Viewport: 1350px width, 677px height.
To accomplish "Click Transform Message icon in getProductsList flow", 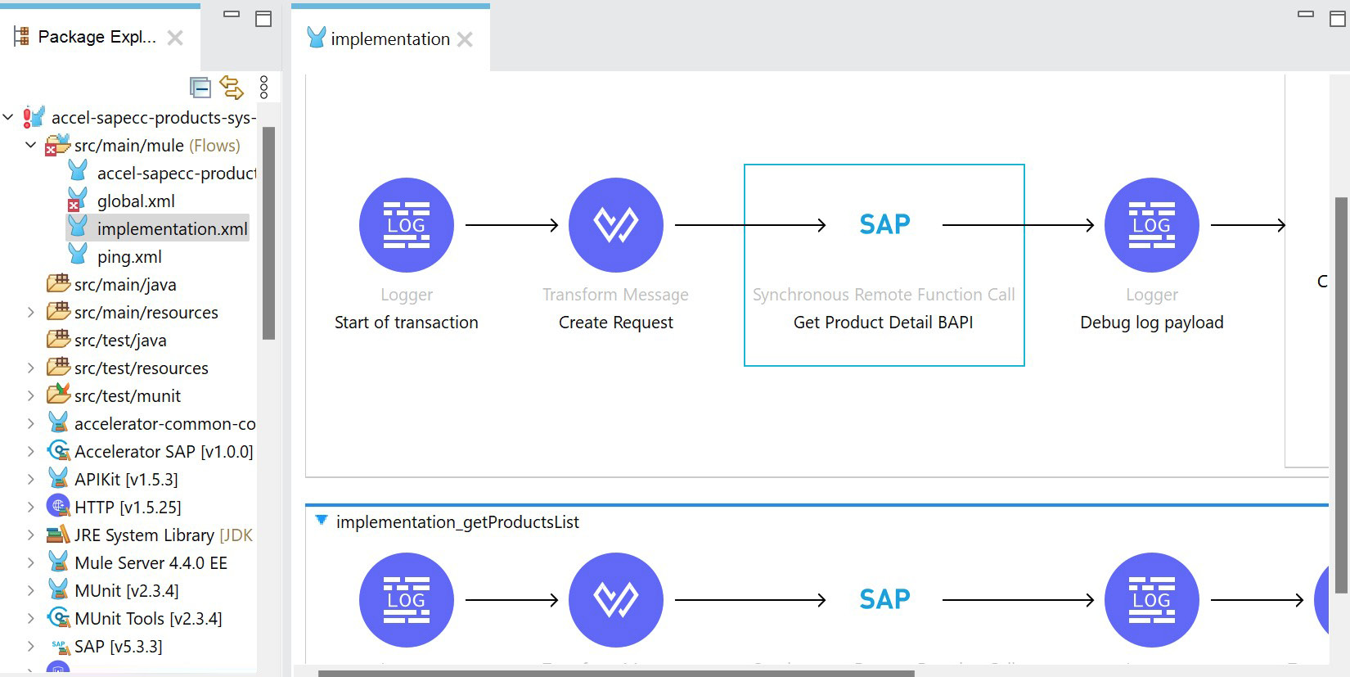I will coord(616,600).
